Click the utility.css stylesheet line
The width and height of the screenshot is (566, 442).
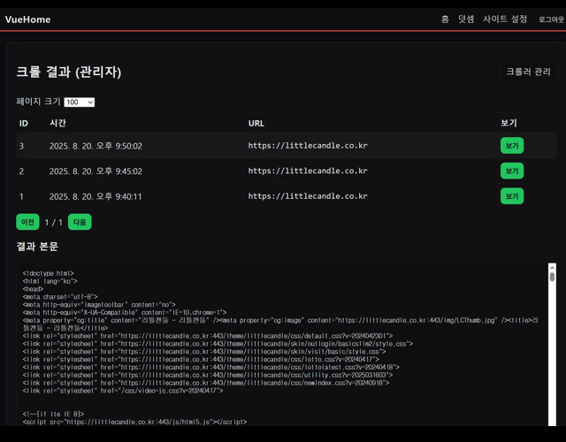[x=208, y=375]
